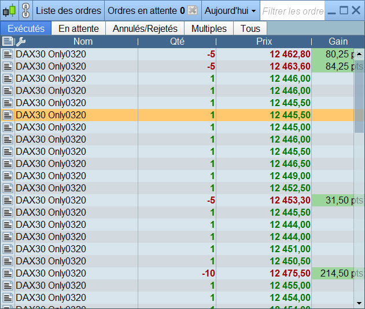The height and width of the screenshot is (309, 365).
Task: Select price 12 454,00
Action: click(x=290, y=297)
